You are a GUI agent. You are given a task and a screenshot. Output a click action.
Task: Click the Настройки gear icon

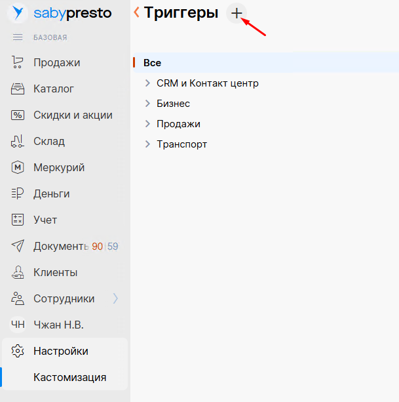(18, 352)
